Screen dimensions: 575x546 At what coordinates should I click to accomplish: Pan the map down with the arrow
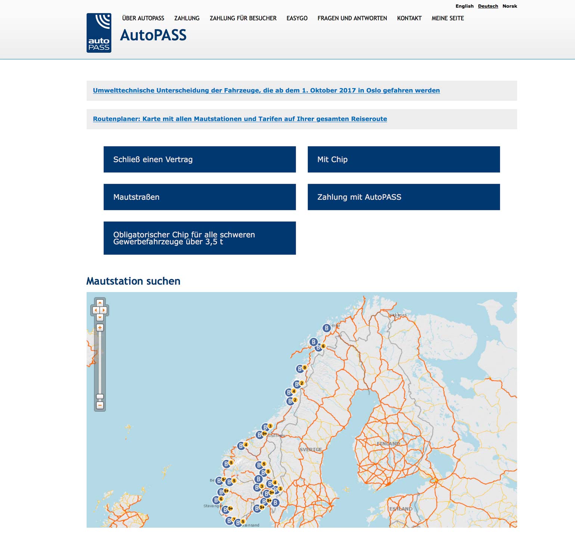(100, 317)
